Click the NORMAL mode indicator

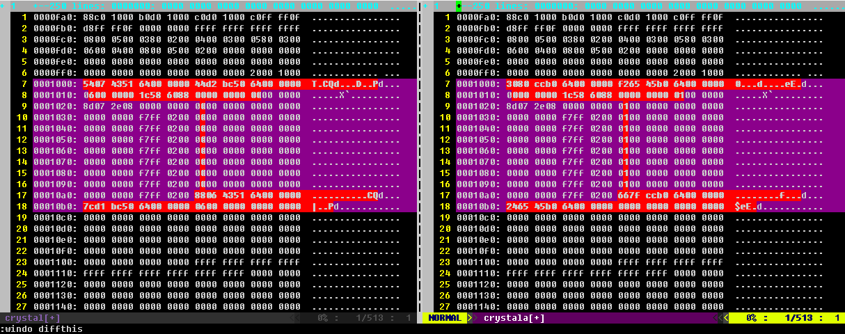coord(444,318)
